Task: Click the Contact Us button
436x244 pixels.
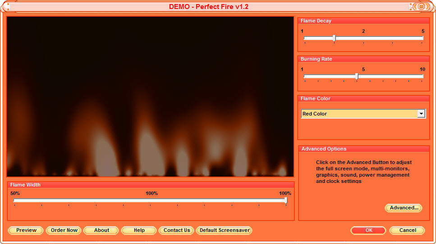Action: click(x=177, y=230)
